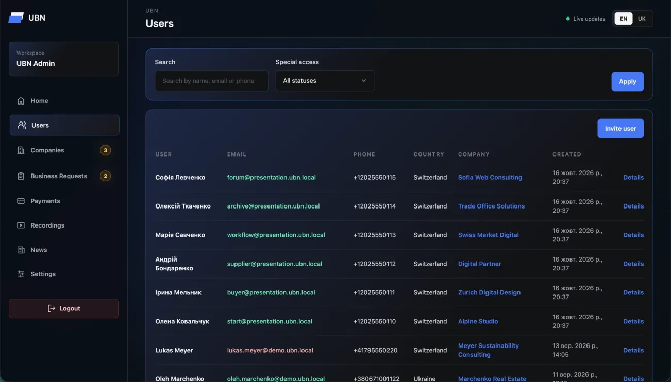The image size is (671, 382).
Task: Log out with the Logout button
Action: [x=63, y=308]
